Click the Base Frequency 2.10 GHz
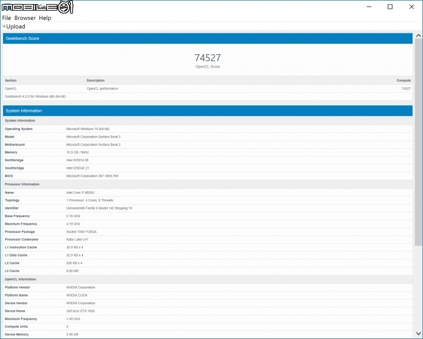 73,216
